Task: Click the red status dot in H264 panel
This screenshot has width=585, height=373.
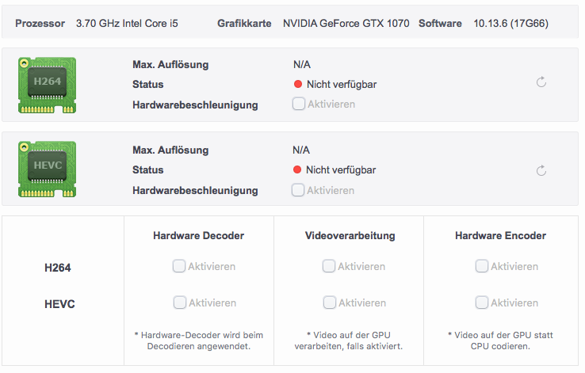Action: [x=298, y=84]
